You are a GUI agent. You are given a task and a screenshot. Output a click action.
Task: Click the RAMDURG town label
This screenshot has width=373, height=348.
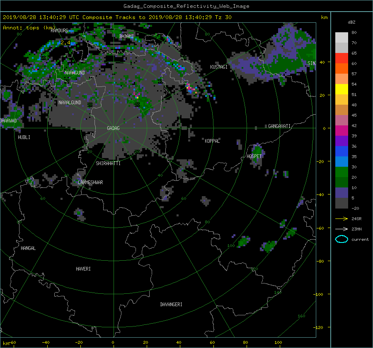click(59, 31)
